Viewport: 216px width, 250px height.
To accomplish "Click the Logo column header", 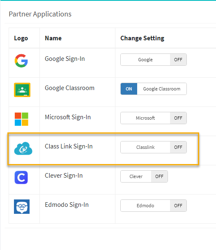I will click(21, 38).
